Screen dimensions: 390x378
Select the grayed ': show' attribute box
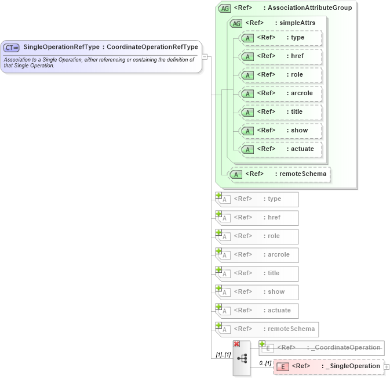pos(257,292)
